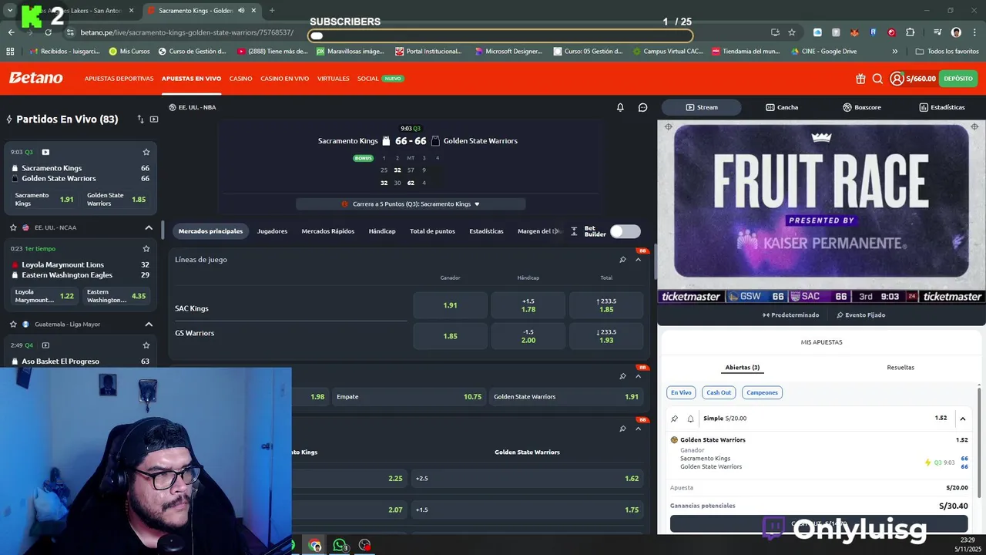986x555 pixels.
Task: Click the Evento Fijado button under the stream
Action: (861, 315)
